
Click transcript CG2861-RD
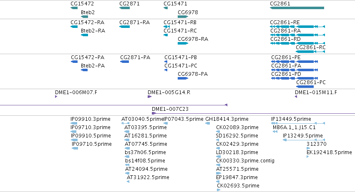(285, 39)
